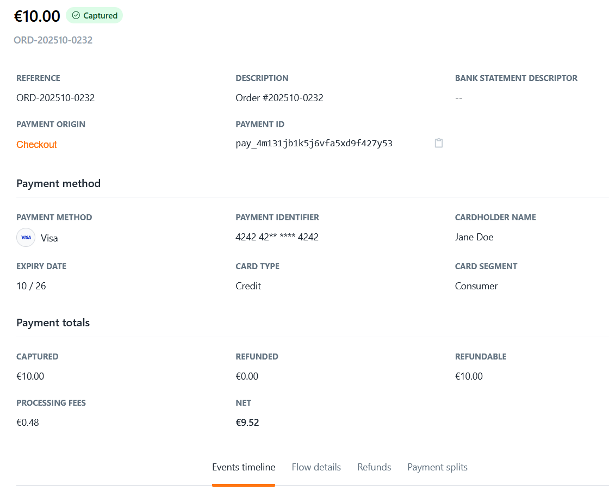Image resolution: width=609 pixels, height=496 pixels.
Task: Copy the Payment ID using the clipboard icon
Action: pos(438,143)
